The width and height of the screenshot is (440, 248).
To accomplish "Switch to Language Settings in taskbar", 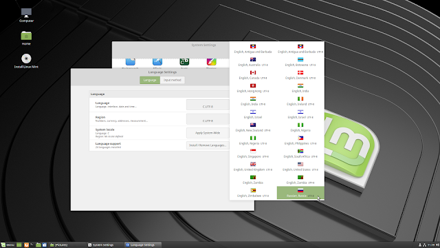I will pos(142,245).
